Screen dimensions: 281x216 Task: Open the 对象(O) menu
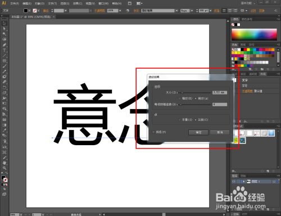pyautogui.click(x=39, y=3)
